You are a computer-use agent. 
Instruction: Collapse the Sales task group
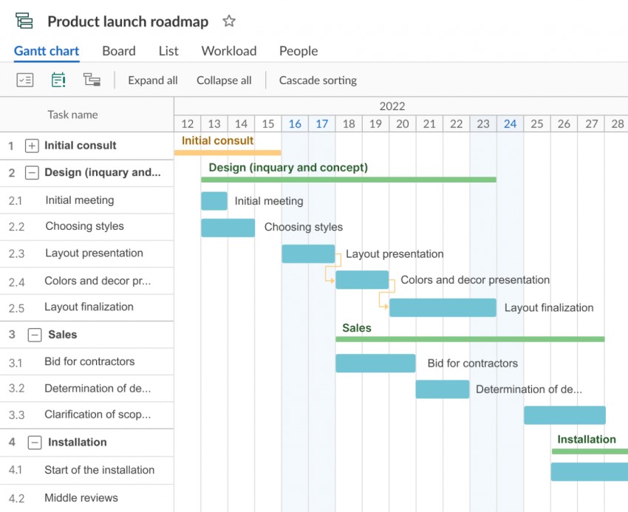click(35, 335)
